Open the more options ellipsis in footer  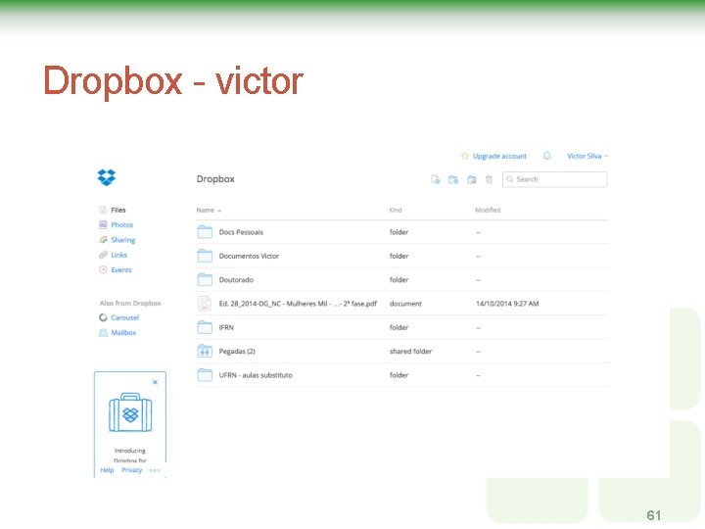[x=155, y=470]
